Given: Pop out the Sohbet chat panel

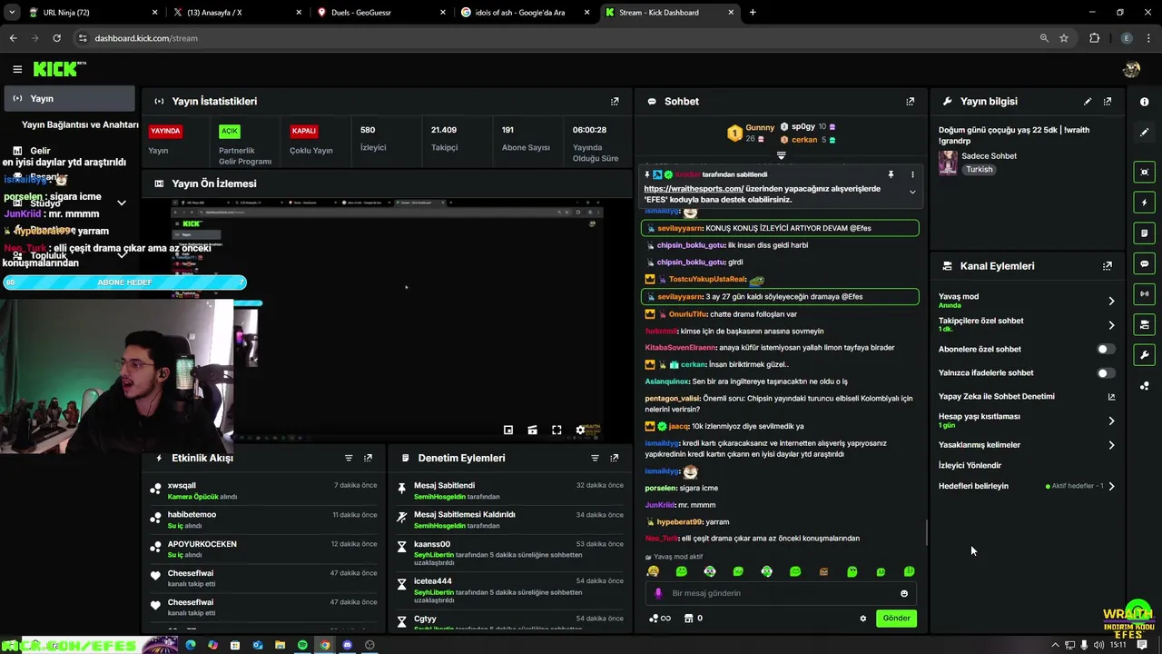Looking at the screenshot, I should point(911,102).
